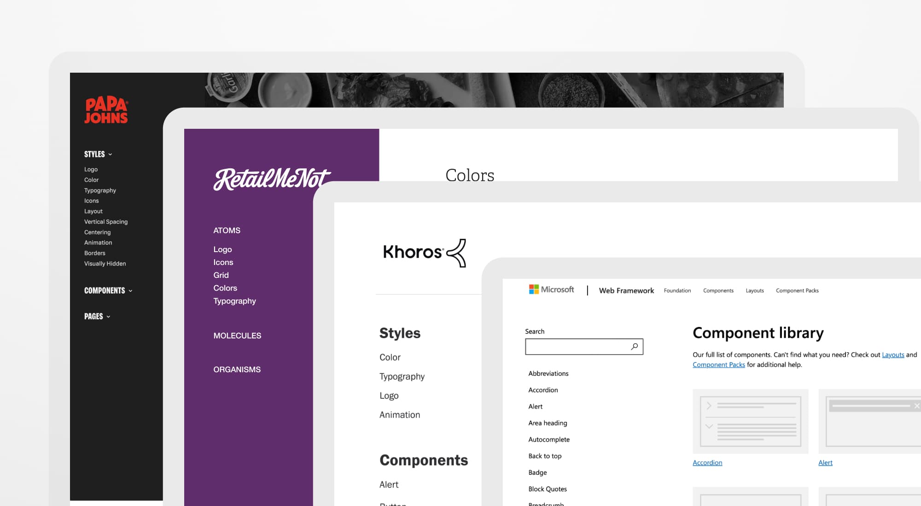Open Icons under RetailMeNot Atoms
921x506 pixels.
pyautogui.click(x=223, y=262)
